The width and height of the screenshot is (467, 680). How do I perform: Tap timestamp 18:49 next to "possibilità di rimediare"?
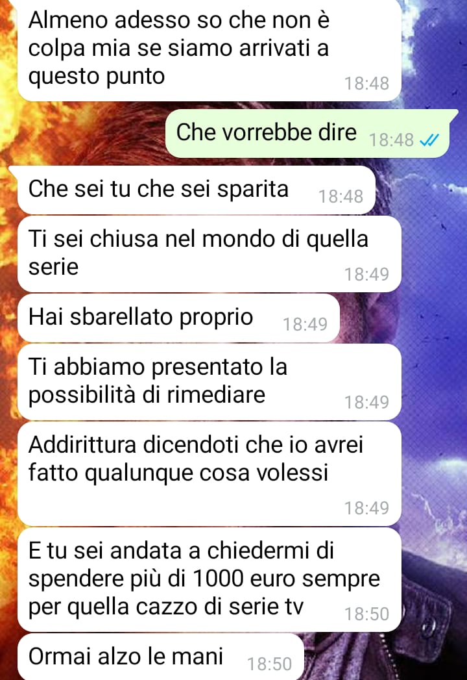(x=366, y=402)
